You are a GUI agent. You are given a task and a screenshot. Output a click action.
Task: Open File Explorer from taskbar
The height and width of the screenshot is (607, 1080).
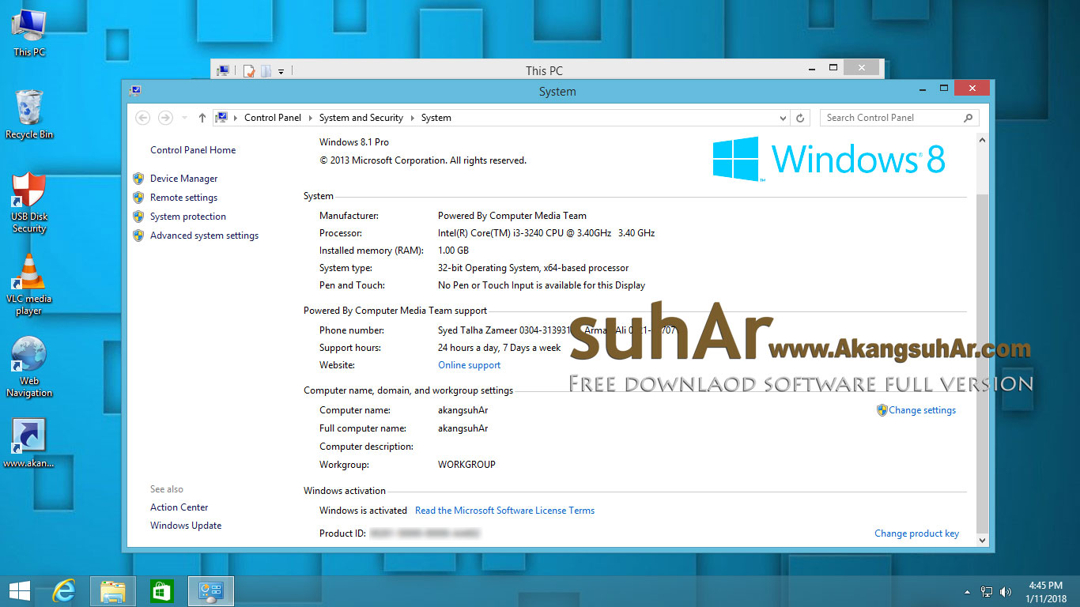coord(113,591)
